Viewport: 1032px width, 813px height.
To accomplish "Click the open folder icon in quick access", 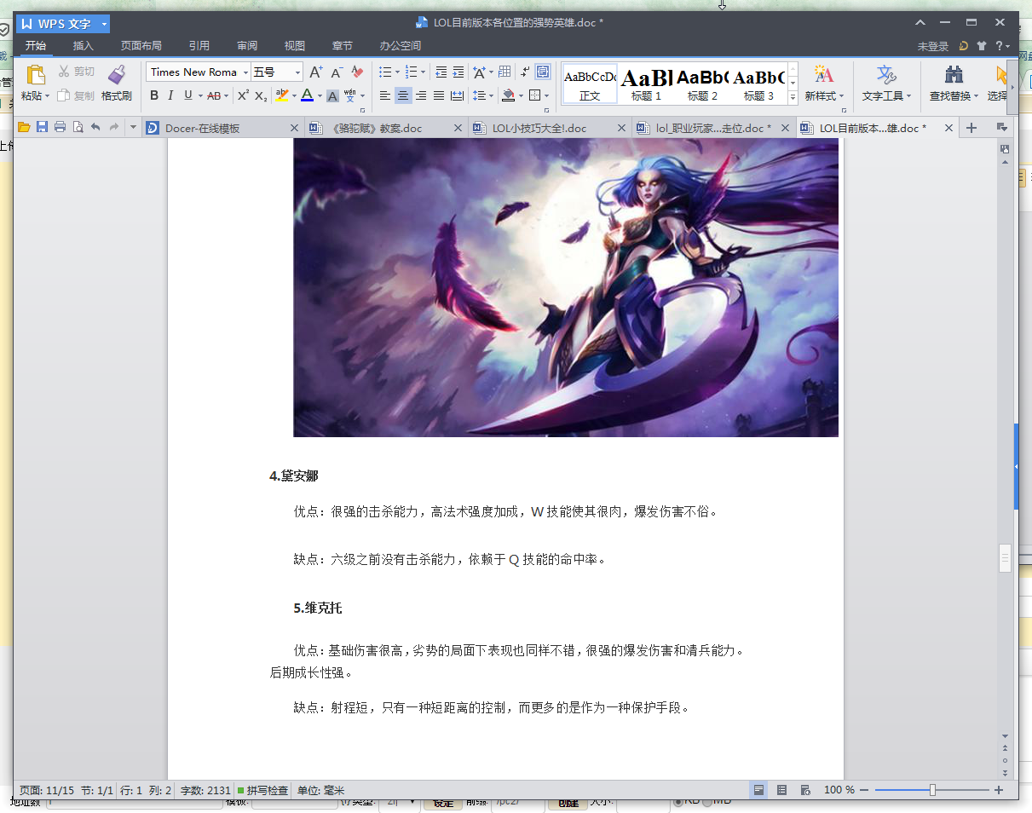I will click(x=24, y=127).
